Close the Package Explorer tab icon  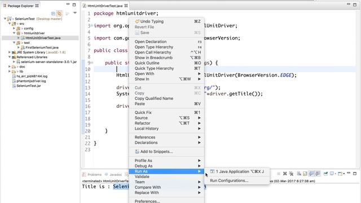37,6
